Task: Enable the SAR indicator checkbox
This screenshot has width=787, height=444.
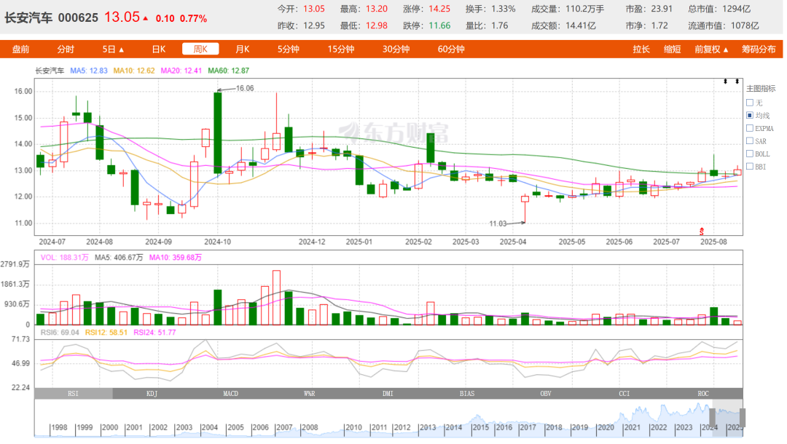Action: 750,140
